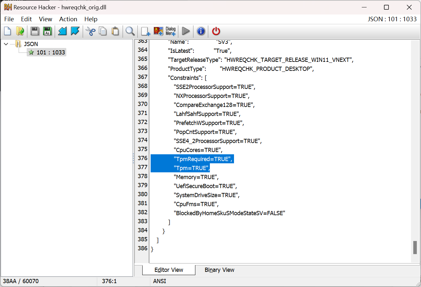The height and width of the screenshot is (287, 421).
Task: Switch to the Binary View tab
Action: coord(220,270)
